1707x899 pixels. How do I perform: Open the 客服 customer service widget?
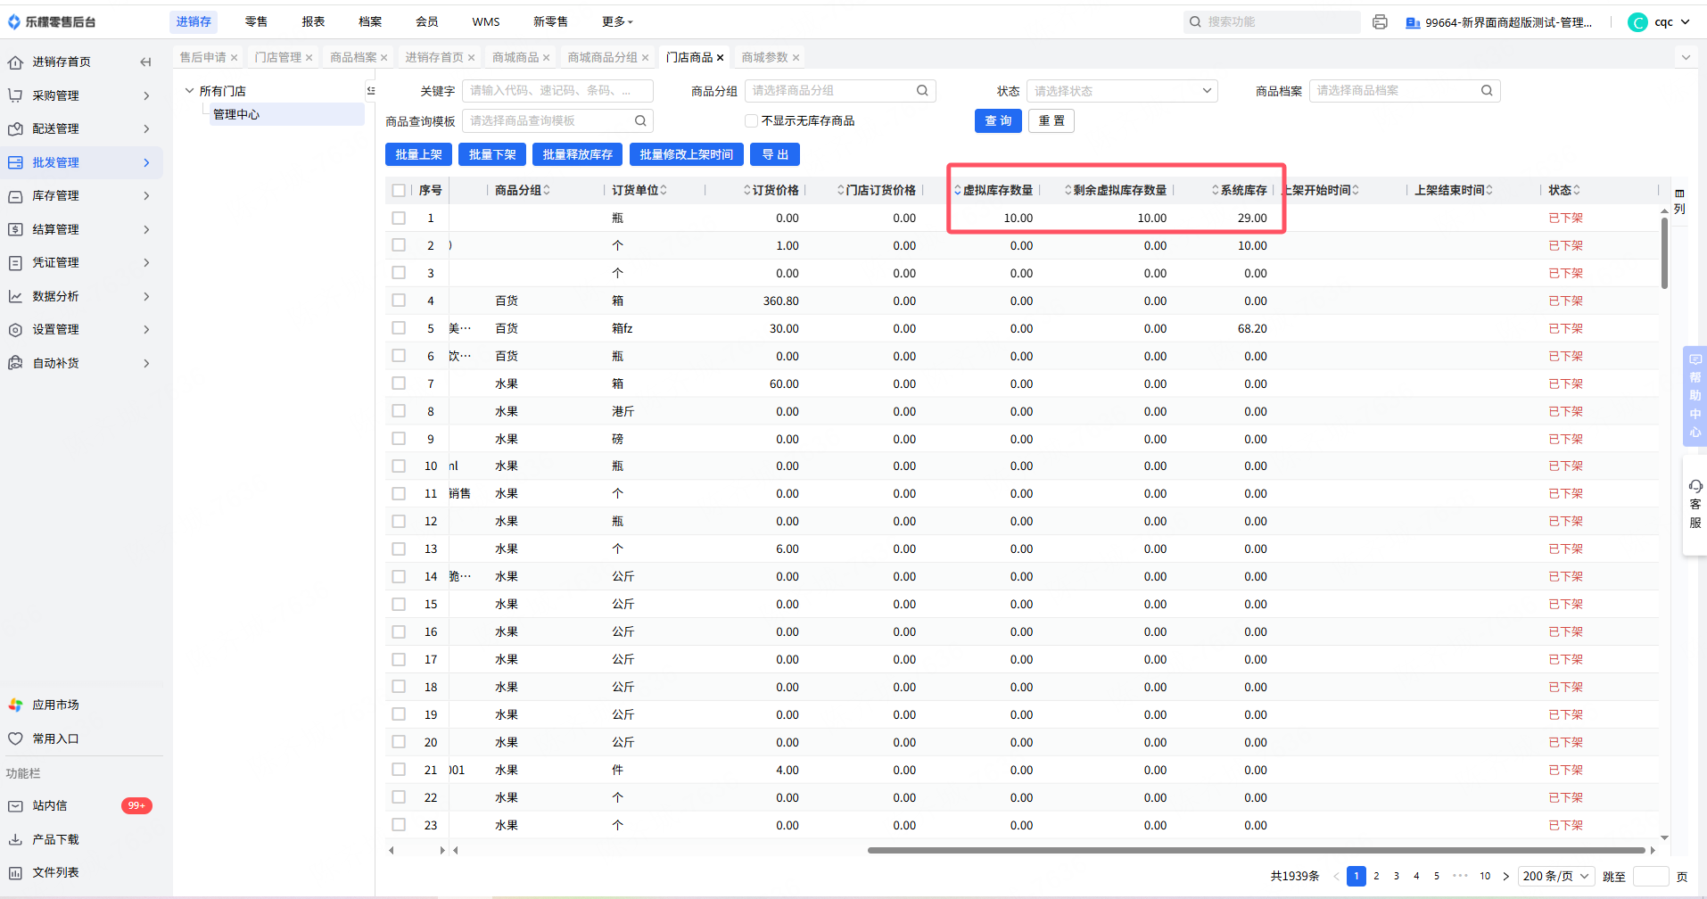(1695, 504)
